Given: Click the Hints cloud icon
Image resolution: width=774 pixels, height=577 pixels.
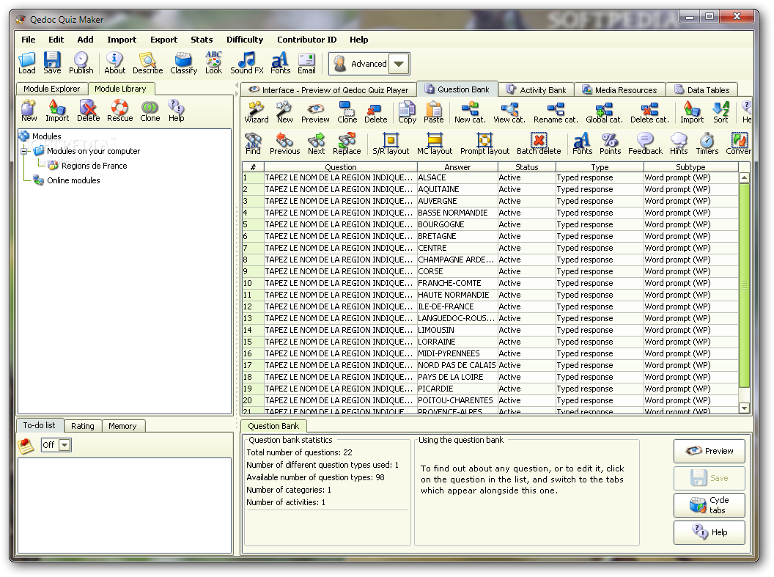Looking at the screenshot, I should (679, 144).
